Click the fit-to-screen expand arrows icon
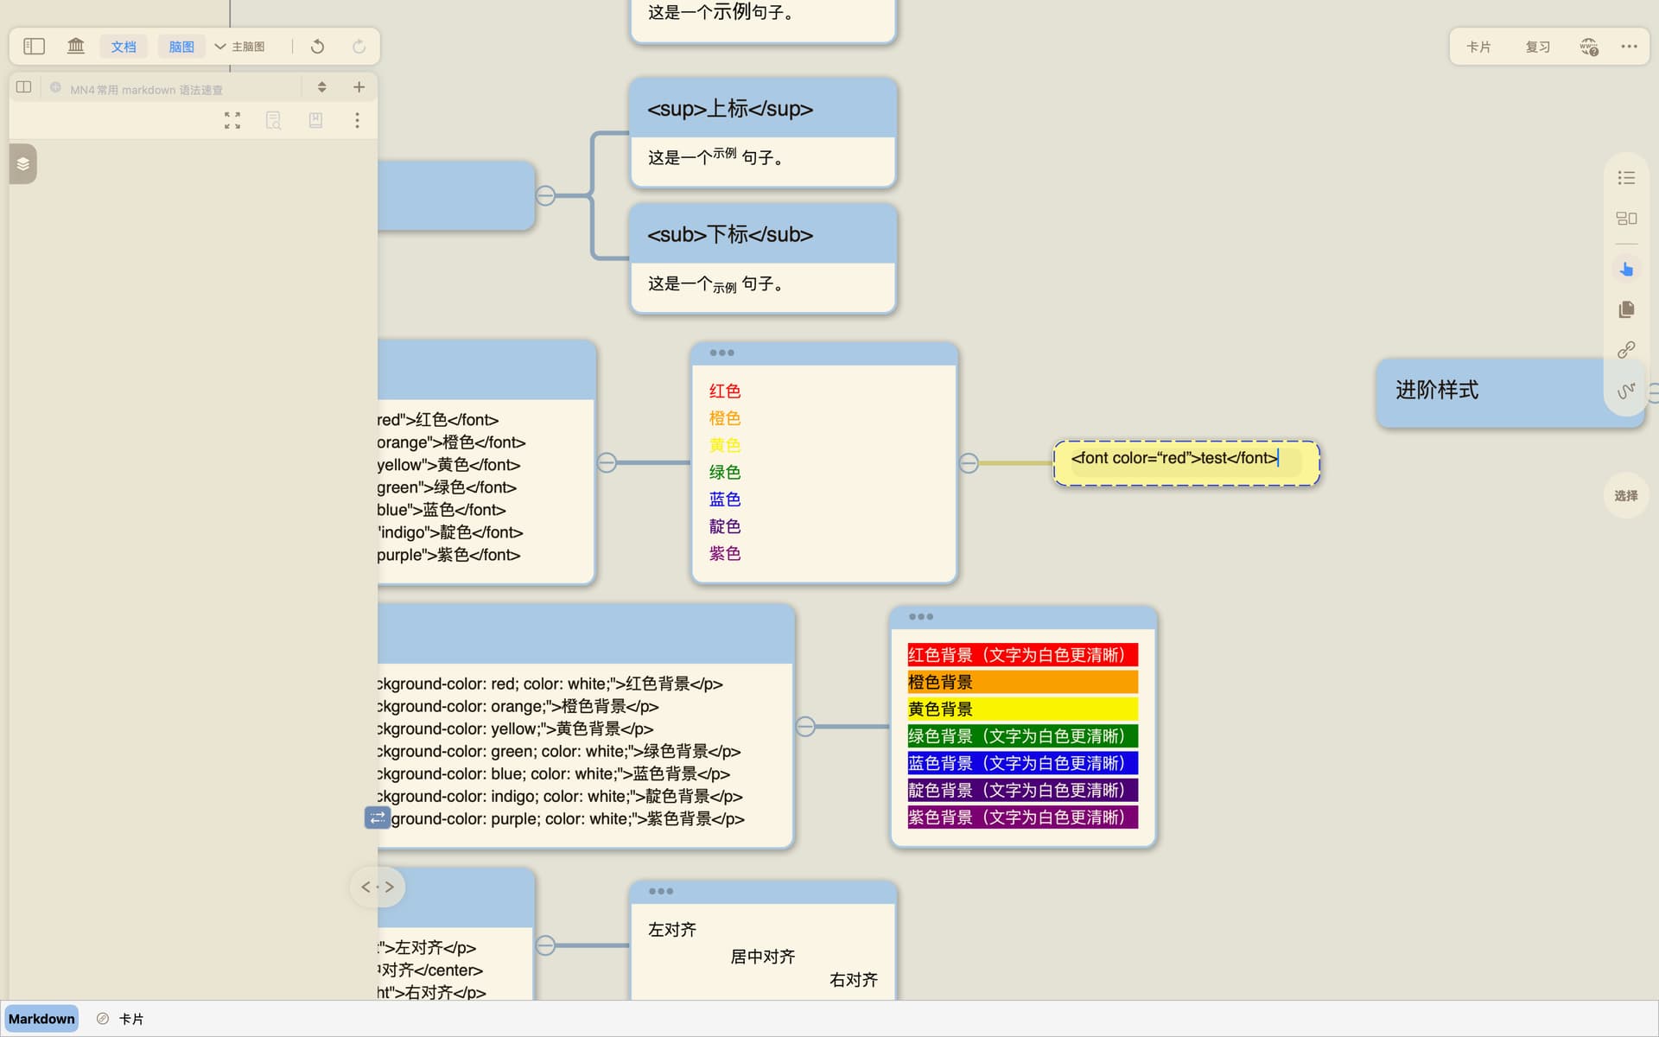This screenshot has width=1659, height=1037. point(232,120)
